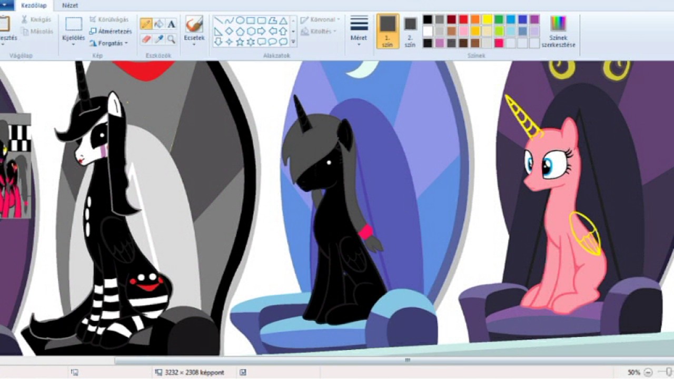The image size is (674, 379).
Task: Click the 50% zoom level text
Action: 634,372
